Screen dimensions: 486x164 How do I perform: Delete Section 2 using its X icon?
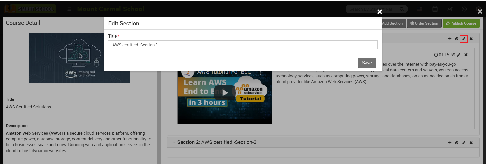click(x=471, y=143)
